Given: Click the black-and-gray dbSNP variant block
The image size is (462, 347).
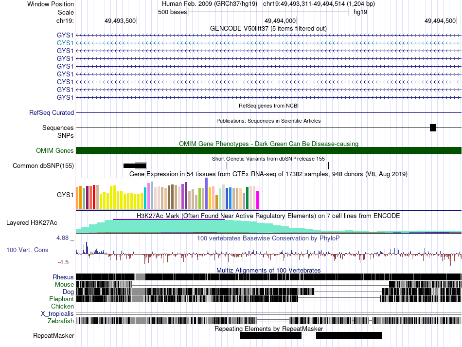Looking at the screenshot, I should [x=135, y=165].
